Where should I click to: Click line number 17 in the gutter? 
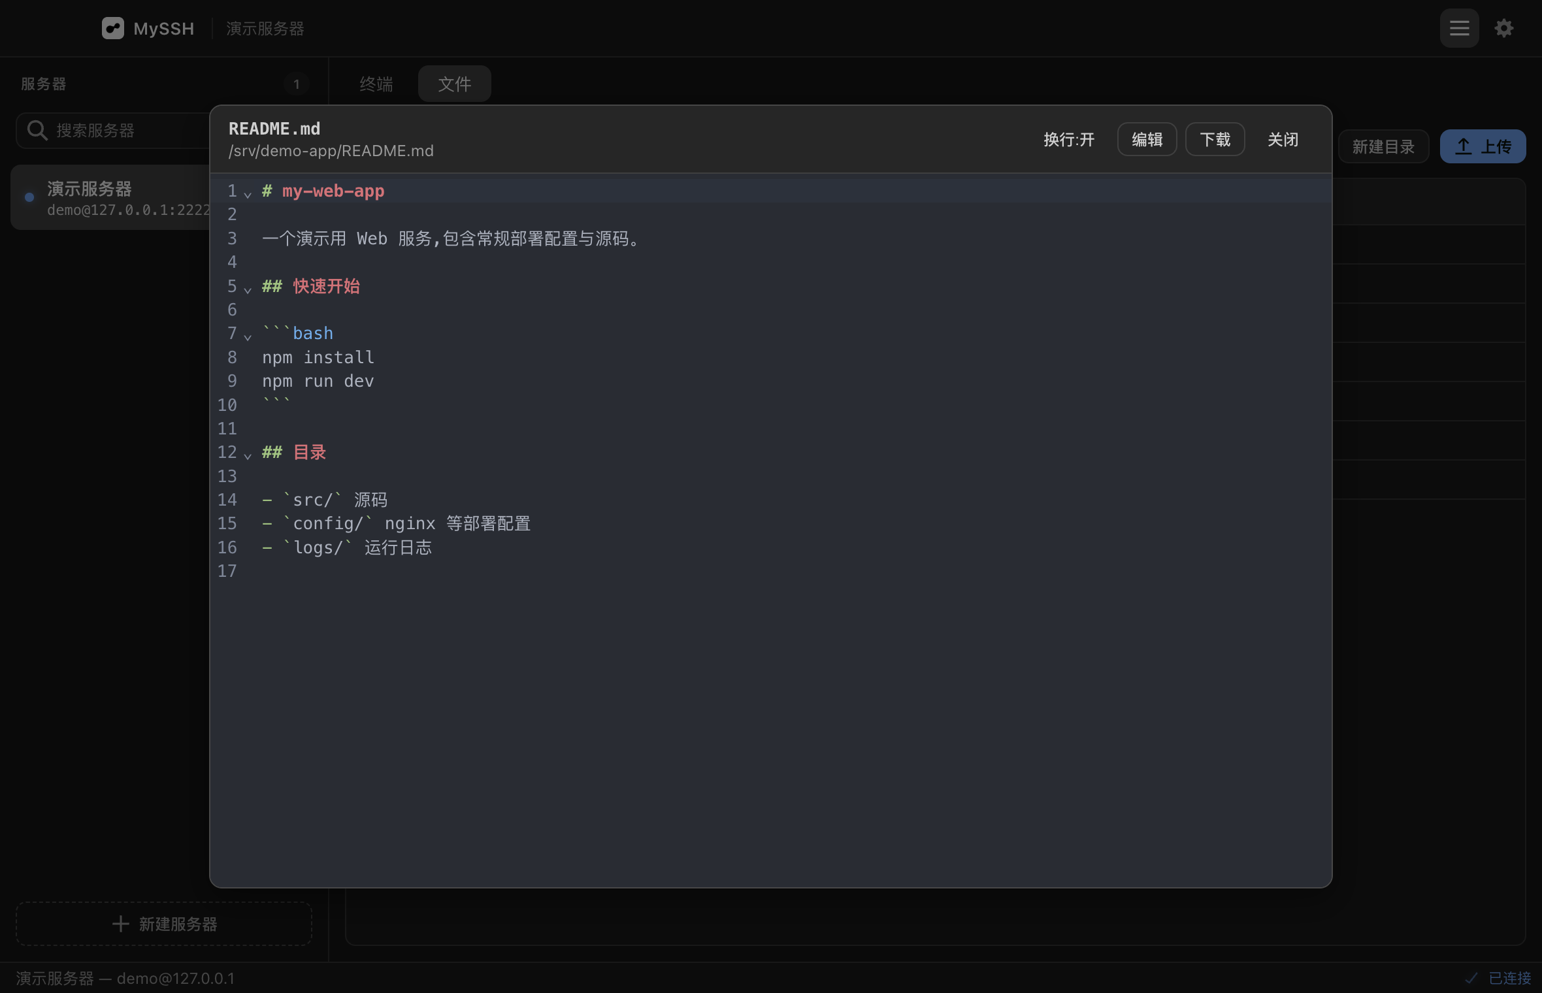pos(227,571)
